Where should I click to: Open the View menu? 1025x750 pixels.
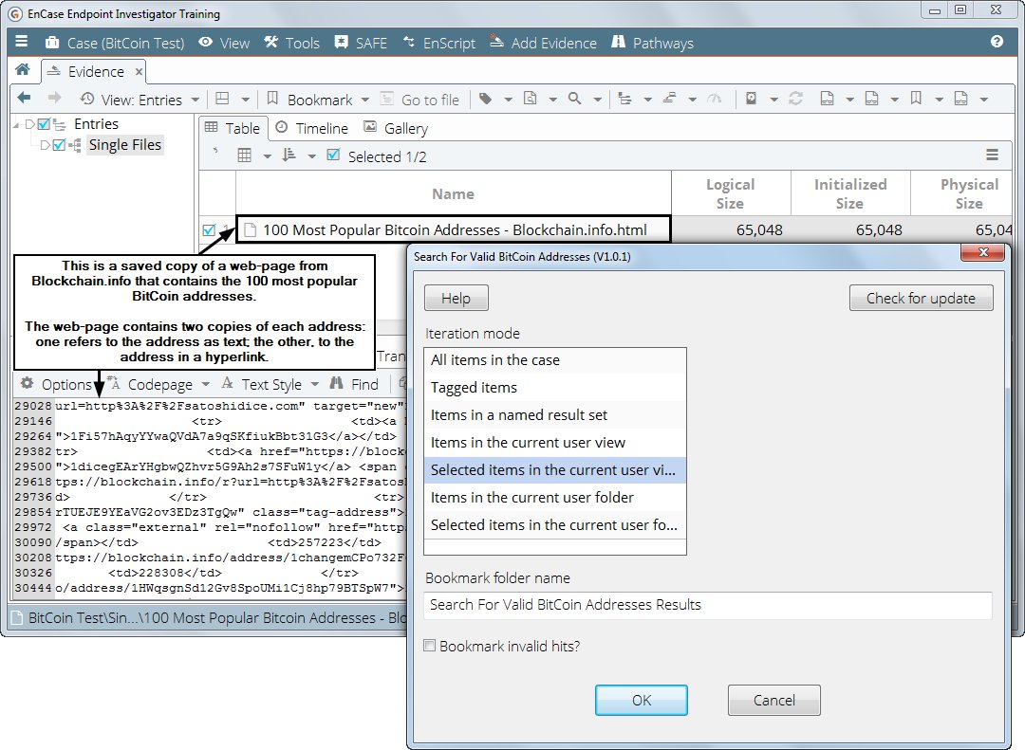click(x=224, y=43)
